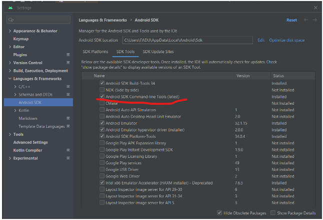Click the project-level icon beside C/C++
Screen dimensions: 323x220
(x=68, y=87)
